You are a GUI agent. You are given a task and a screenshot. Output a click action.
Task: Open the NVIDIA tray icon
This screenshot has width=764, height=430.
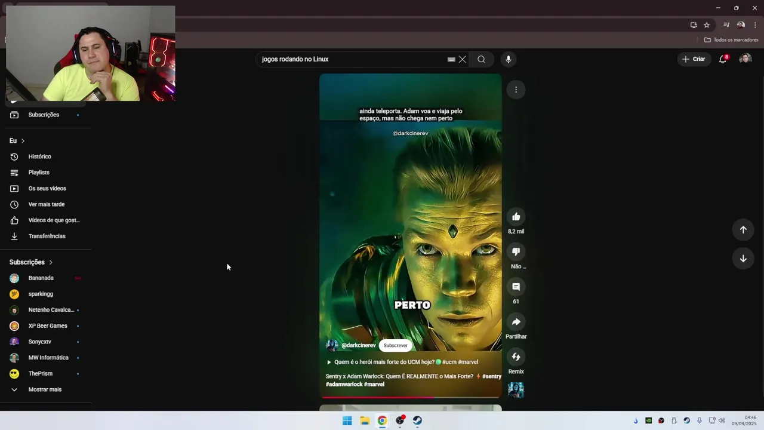click(648, 420)
